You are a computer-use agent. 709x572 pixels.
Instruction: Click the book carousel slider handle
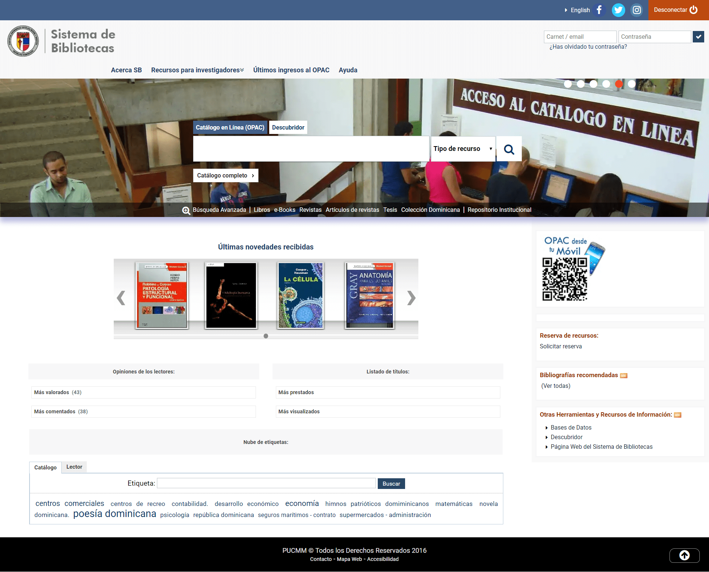pos(266,336)
